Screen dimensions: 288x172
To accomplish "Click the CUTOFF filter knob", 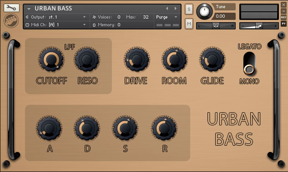I will 51,59.
